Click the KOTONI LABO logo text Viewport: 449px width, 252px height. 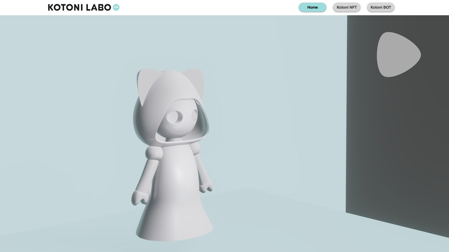(79, 7)
